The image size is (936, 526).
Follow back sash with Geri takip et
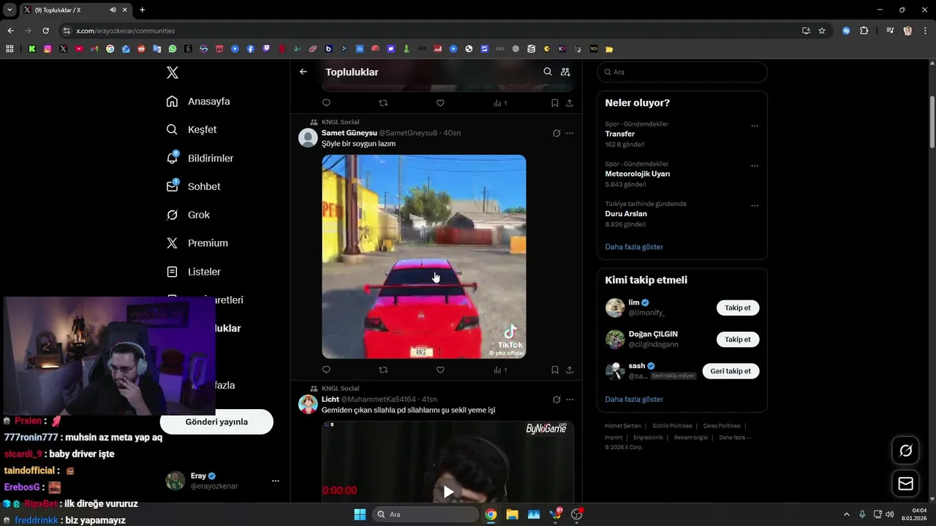(731, 371)
